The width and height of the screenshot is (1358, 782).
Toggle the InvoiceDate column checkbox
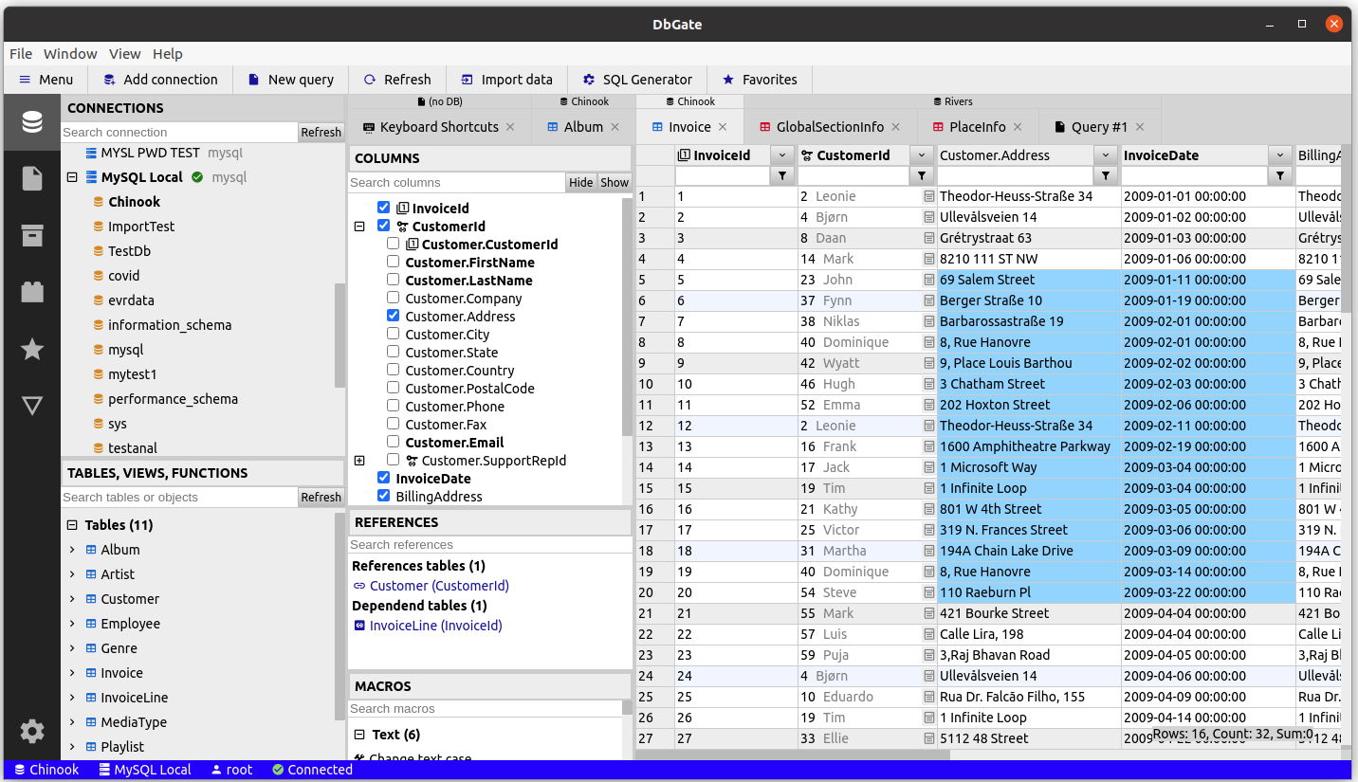[x=383, y=478]
